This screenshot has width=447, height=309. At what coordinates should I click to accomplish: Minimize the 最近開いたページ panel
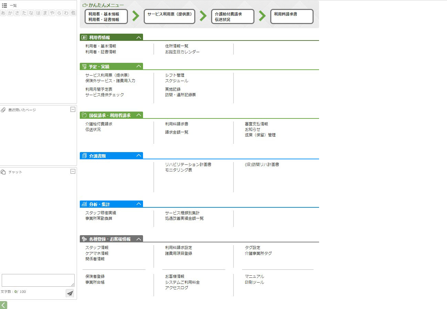73,110
